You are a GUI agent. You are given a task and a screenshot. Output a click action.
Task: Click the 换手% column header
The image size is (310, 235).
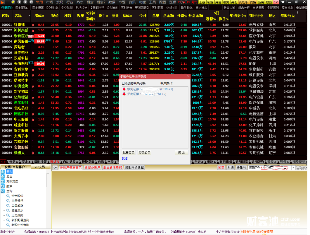[103, 16]
